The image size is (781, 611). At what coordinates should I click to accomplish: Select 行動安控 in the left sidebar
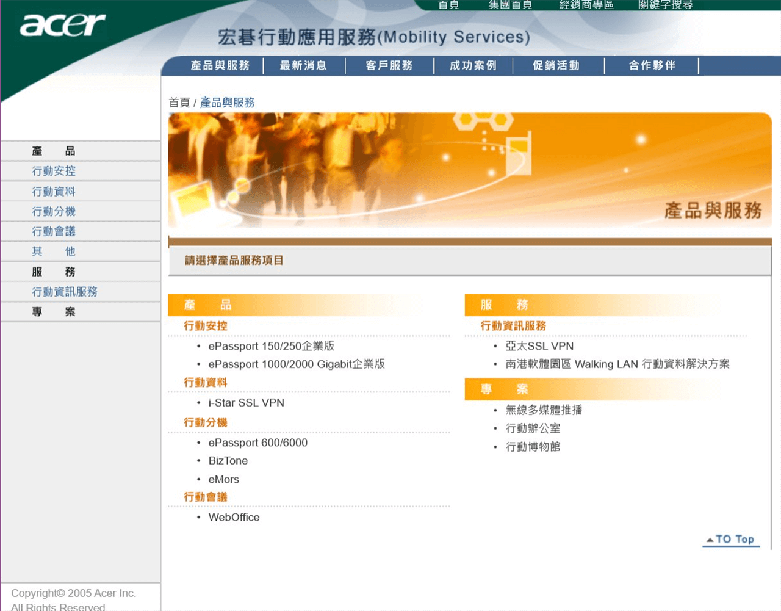point(54,171)
